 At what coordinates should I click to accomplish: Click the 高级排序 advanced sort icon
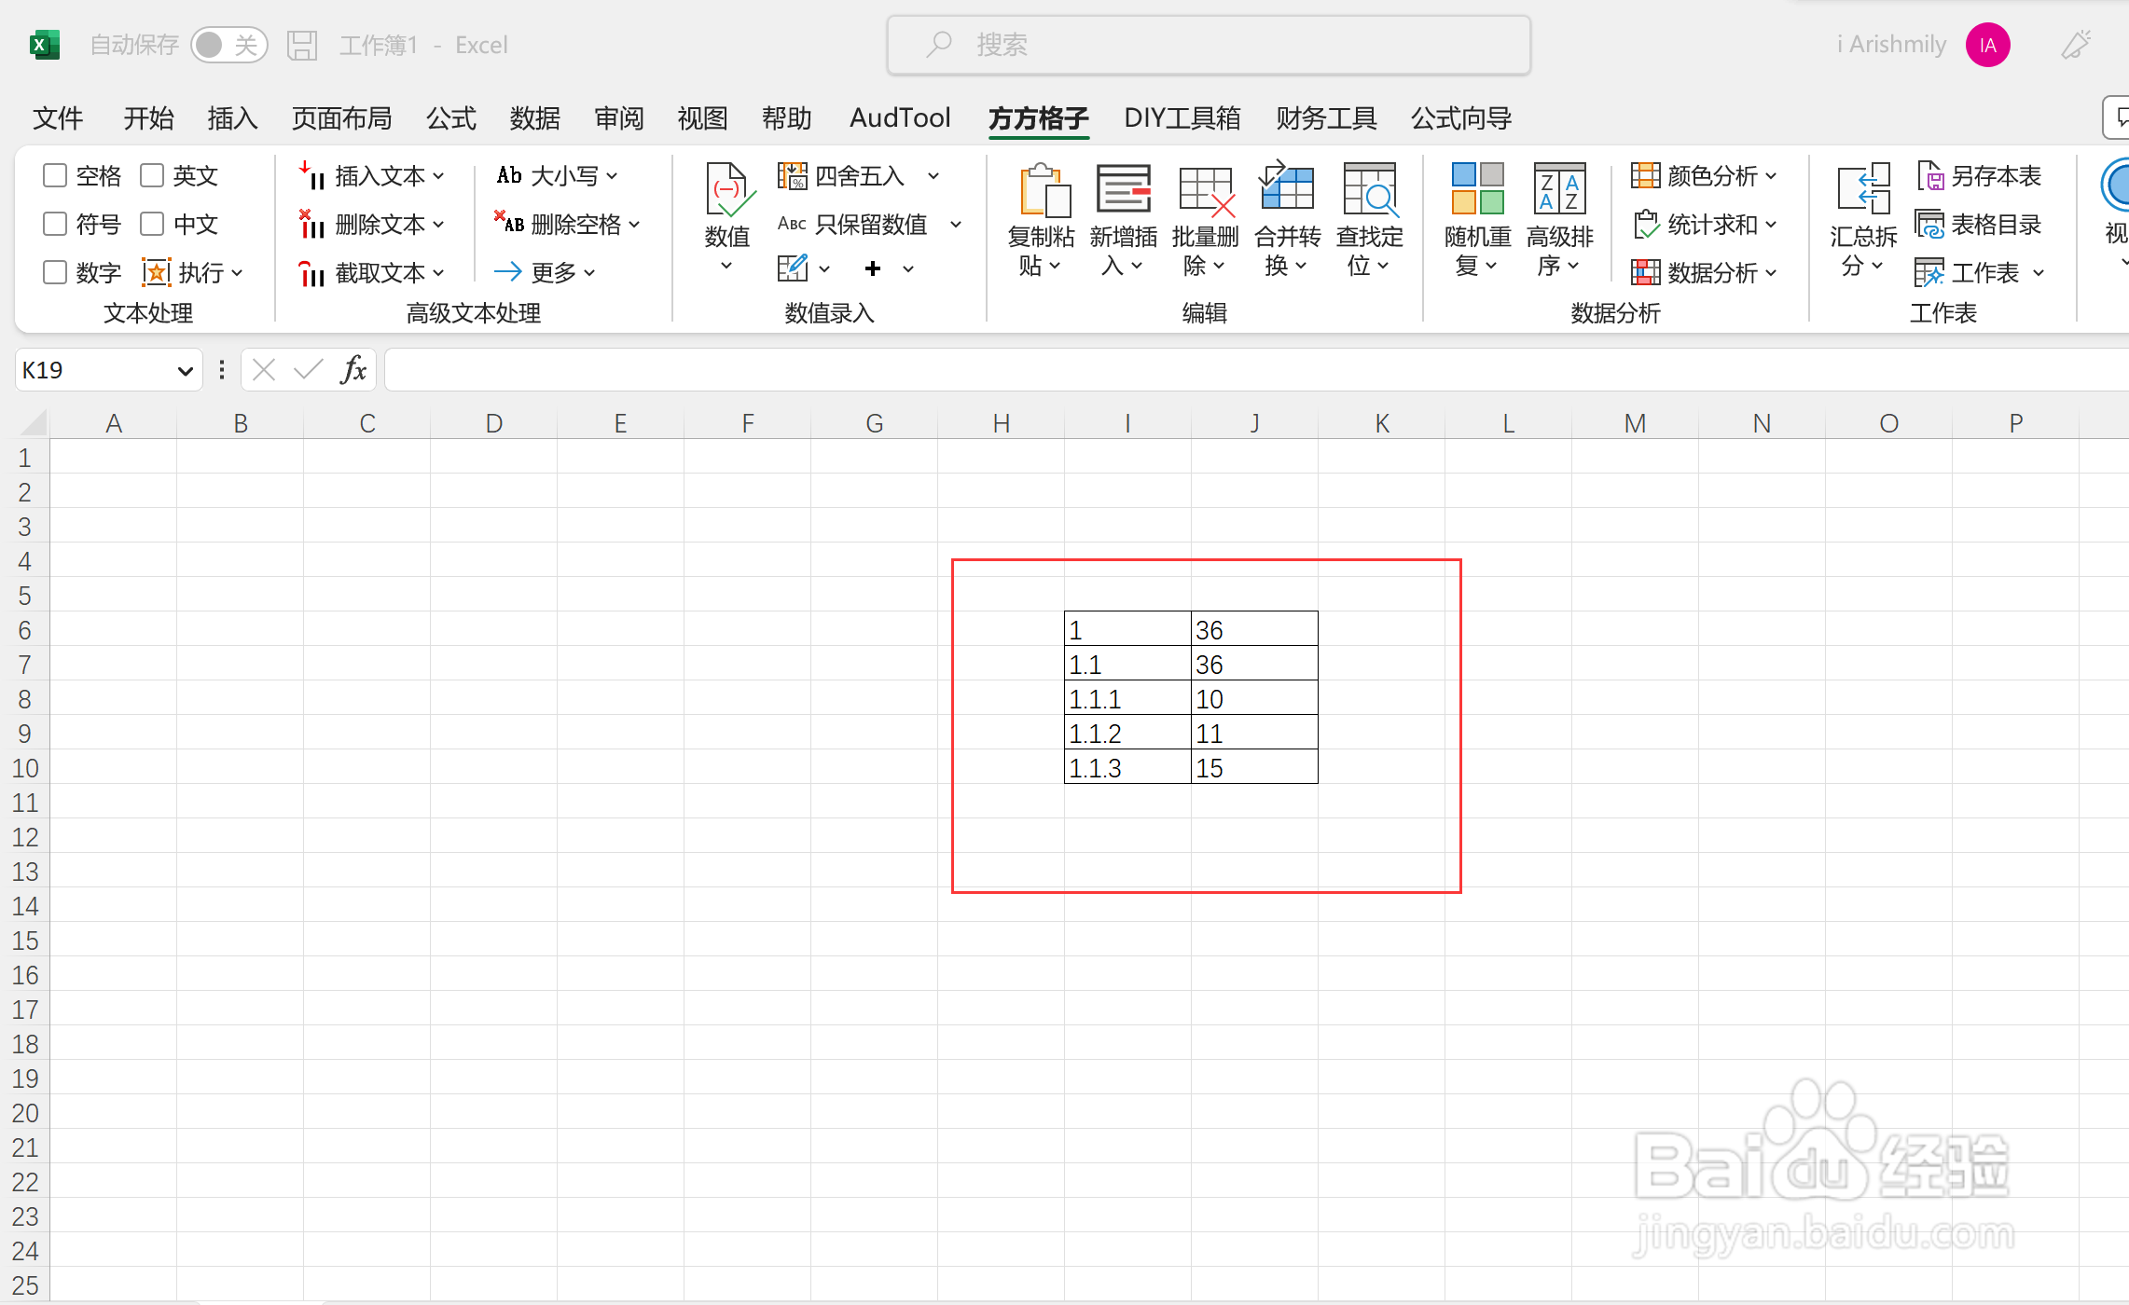1560,188
